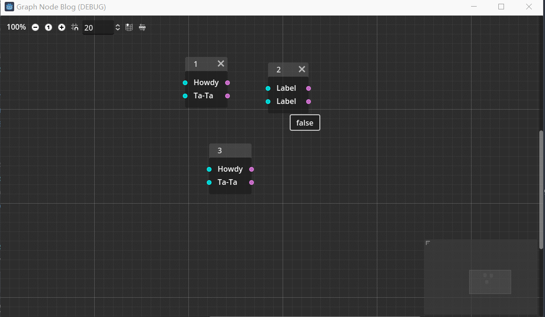Click the top Label output port on node 2
Image resolution: width=545 pixels, height=317 pixels.
click(308, 88)
